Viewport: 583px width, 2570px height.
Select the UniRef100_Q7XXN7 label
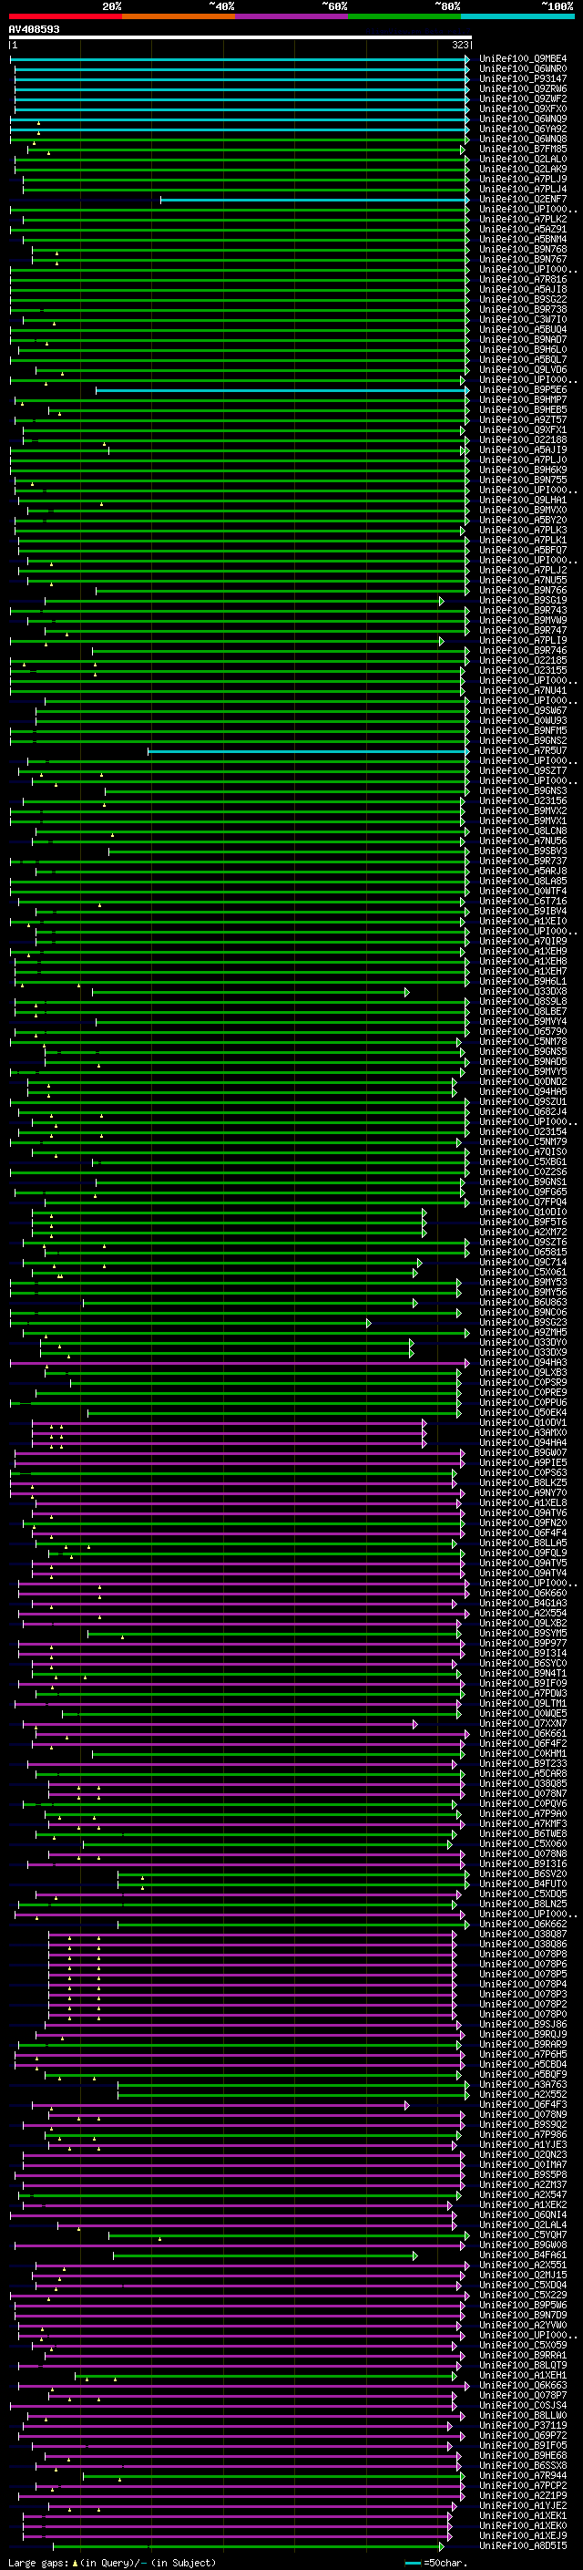pos(523,1724)
